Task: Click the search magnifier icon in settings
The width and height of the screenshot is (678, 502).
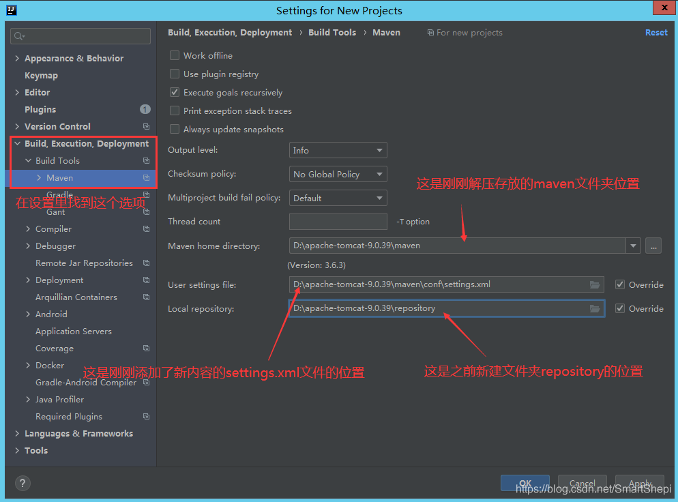Action: pos(18,36)
